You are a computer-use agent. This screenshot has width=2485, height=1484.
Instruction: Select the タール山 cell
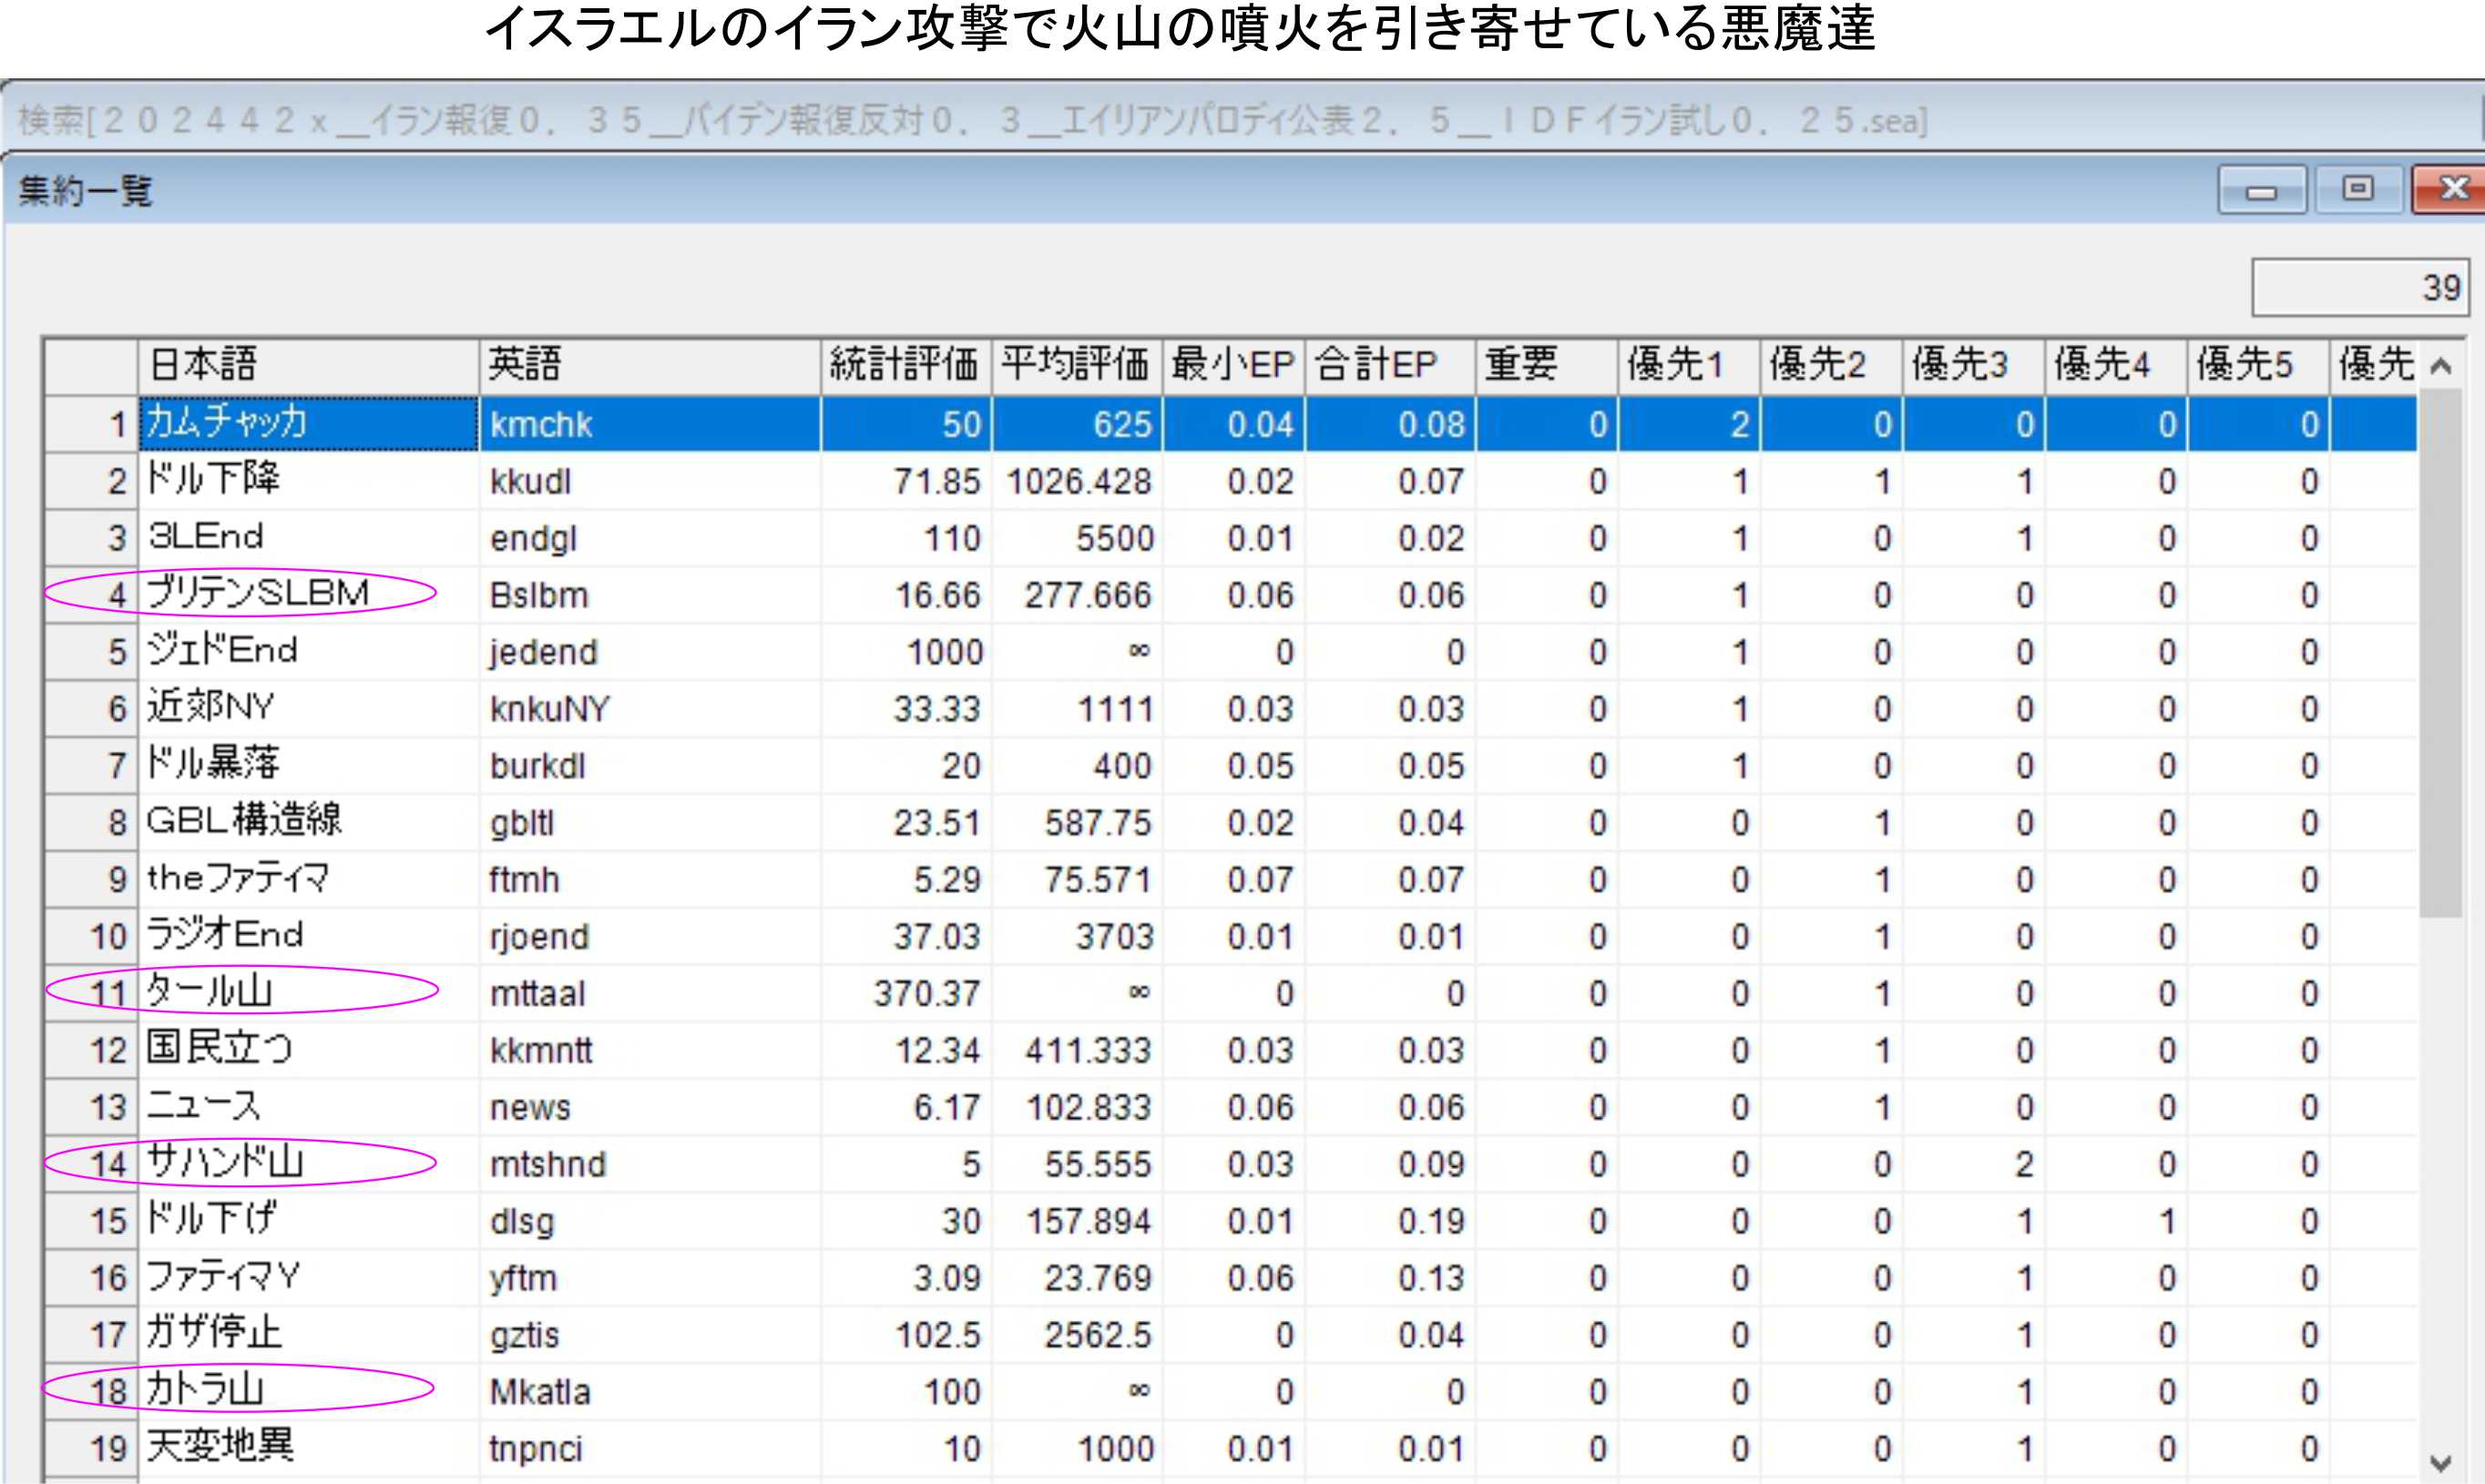click(x=309, y=994)
